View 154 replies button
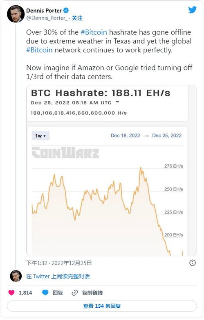 coord(102,306)
